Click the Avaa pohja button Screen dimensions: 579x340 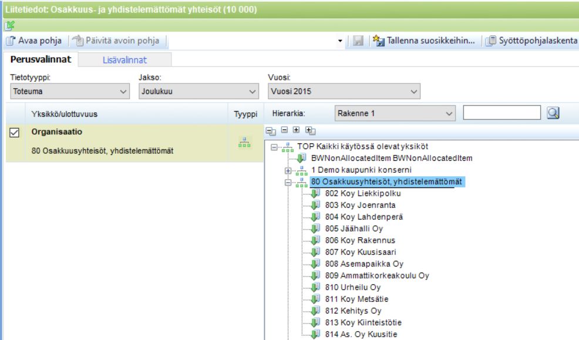tap(34, 41)
